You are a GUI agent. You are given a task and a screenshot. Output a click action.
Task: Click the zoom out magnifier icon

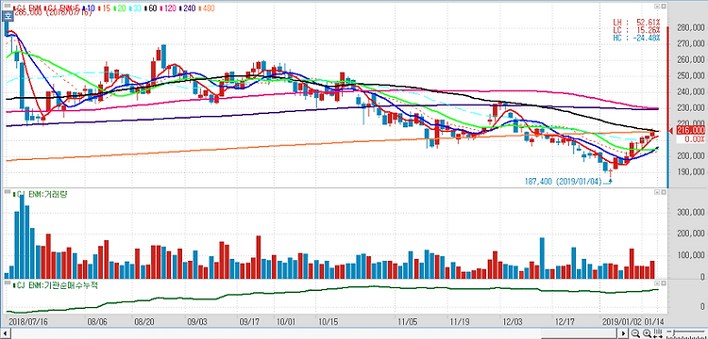tap(635, 333)
